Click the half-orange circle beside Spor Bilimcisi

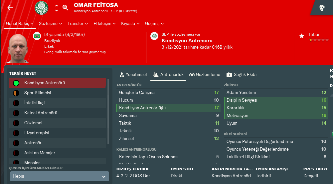click(x=16, y=93)
